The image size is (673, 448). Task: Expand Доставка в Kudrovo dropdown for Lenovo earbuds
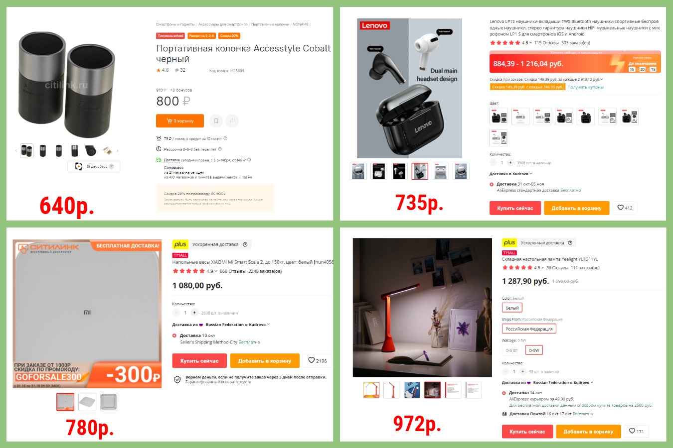tap(511, 174)
